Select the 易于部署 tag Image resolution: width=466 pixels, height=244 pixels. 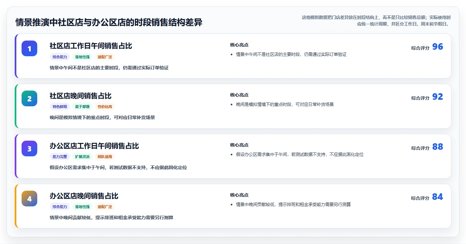82,107
